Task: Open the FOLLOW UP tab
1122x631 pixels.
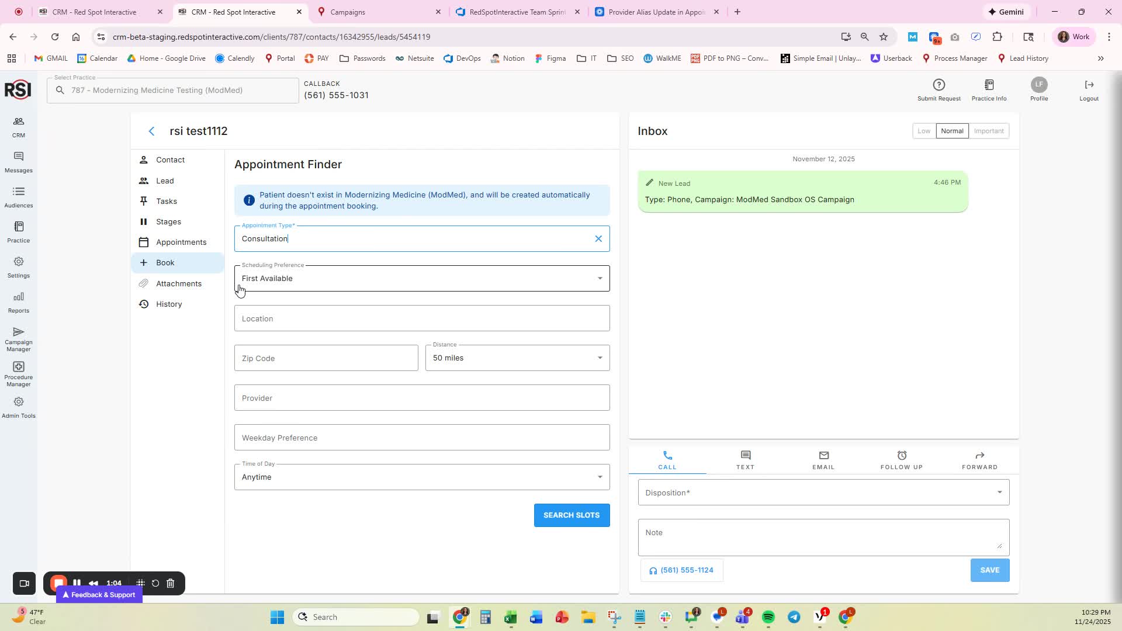Action: tap(901, 460)
